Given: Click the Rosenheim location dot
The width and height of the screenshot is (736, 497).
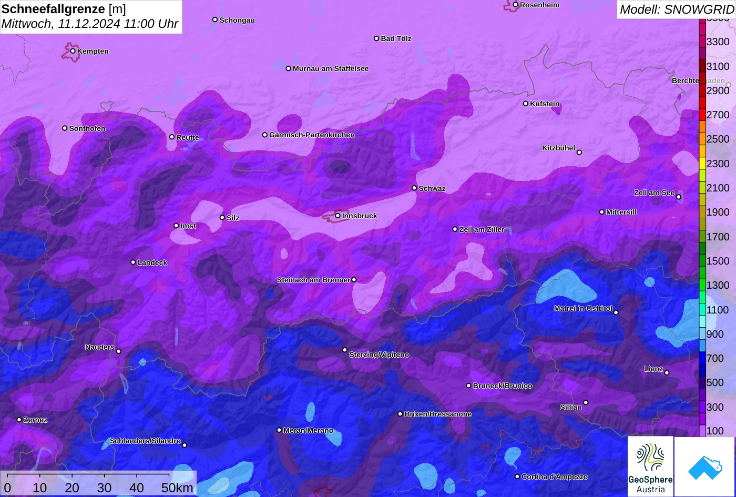Looking at the screenshot, I should pos(515,5).
